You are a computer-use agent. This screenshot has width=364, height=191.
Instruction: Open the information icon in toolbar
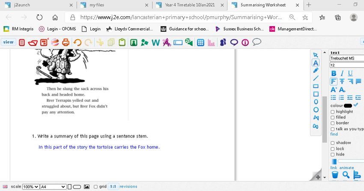coord(245,42)
